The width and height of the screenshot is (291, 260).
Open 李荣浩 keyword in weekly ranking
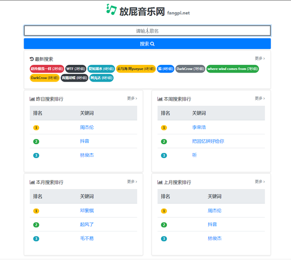pos(199,128)
